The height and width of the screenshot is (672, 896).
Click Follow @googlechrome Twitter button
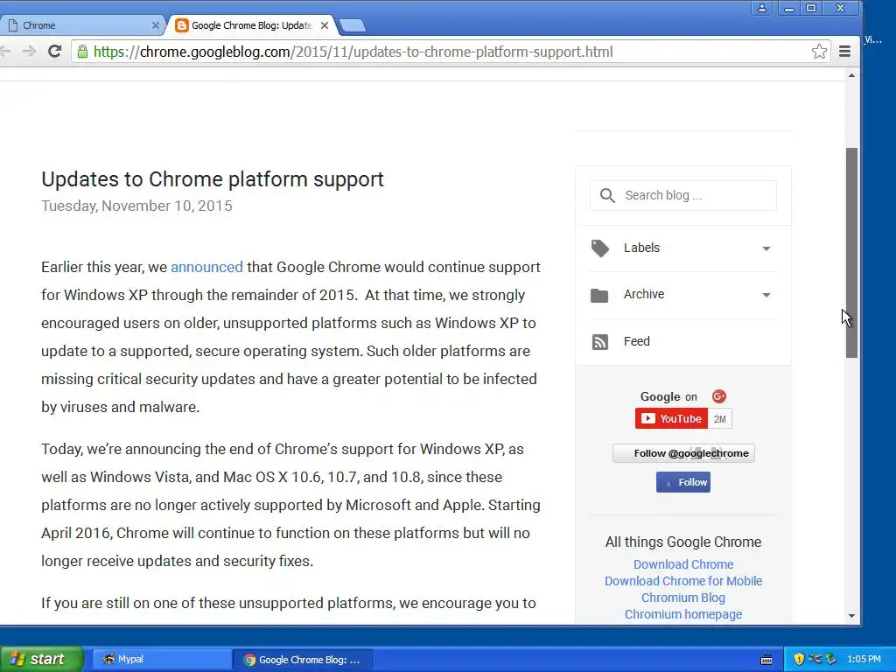click(x=683, y=453)
